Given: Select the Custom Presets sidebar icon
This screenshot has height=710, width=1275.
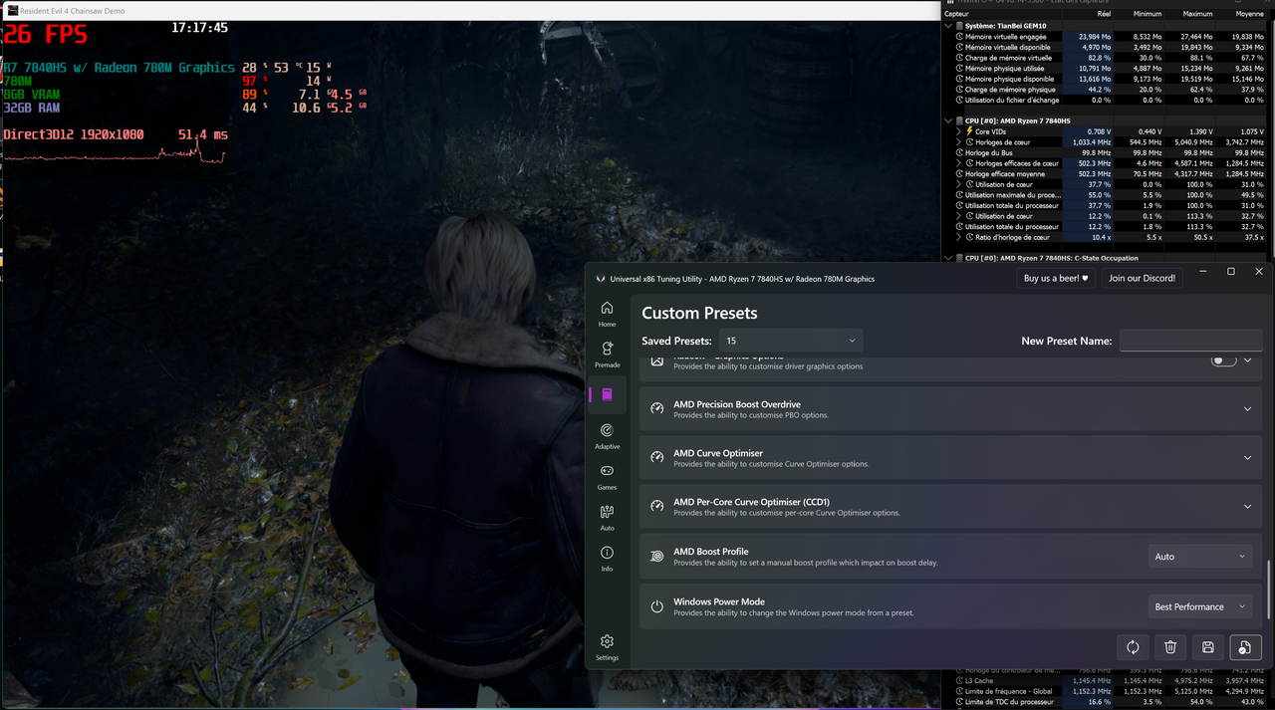Looking at the screenshot, I should click(x=607, y=394).
